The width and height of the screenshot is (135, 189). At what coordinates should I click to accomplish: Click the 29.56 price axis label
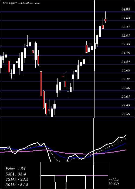pyautogui.click(x=126, y=88)
